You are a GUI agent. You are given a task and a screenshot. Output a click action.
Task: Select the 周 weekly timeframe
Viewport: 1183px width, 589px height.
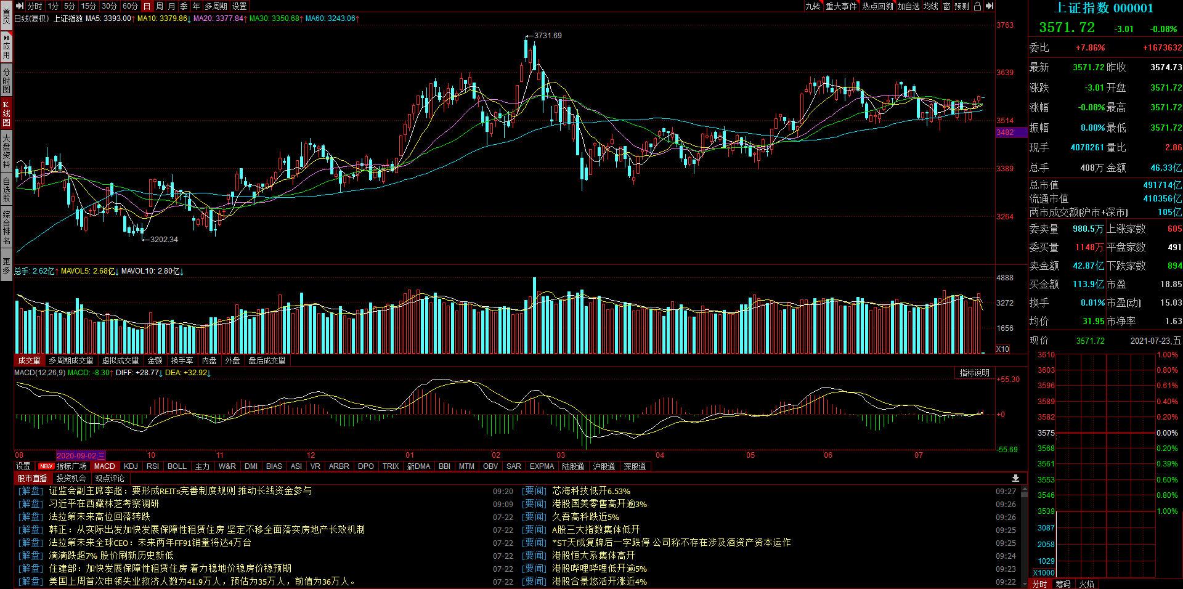160,6
